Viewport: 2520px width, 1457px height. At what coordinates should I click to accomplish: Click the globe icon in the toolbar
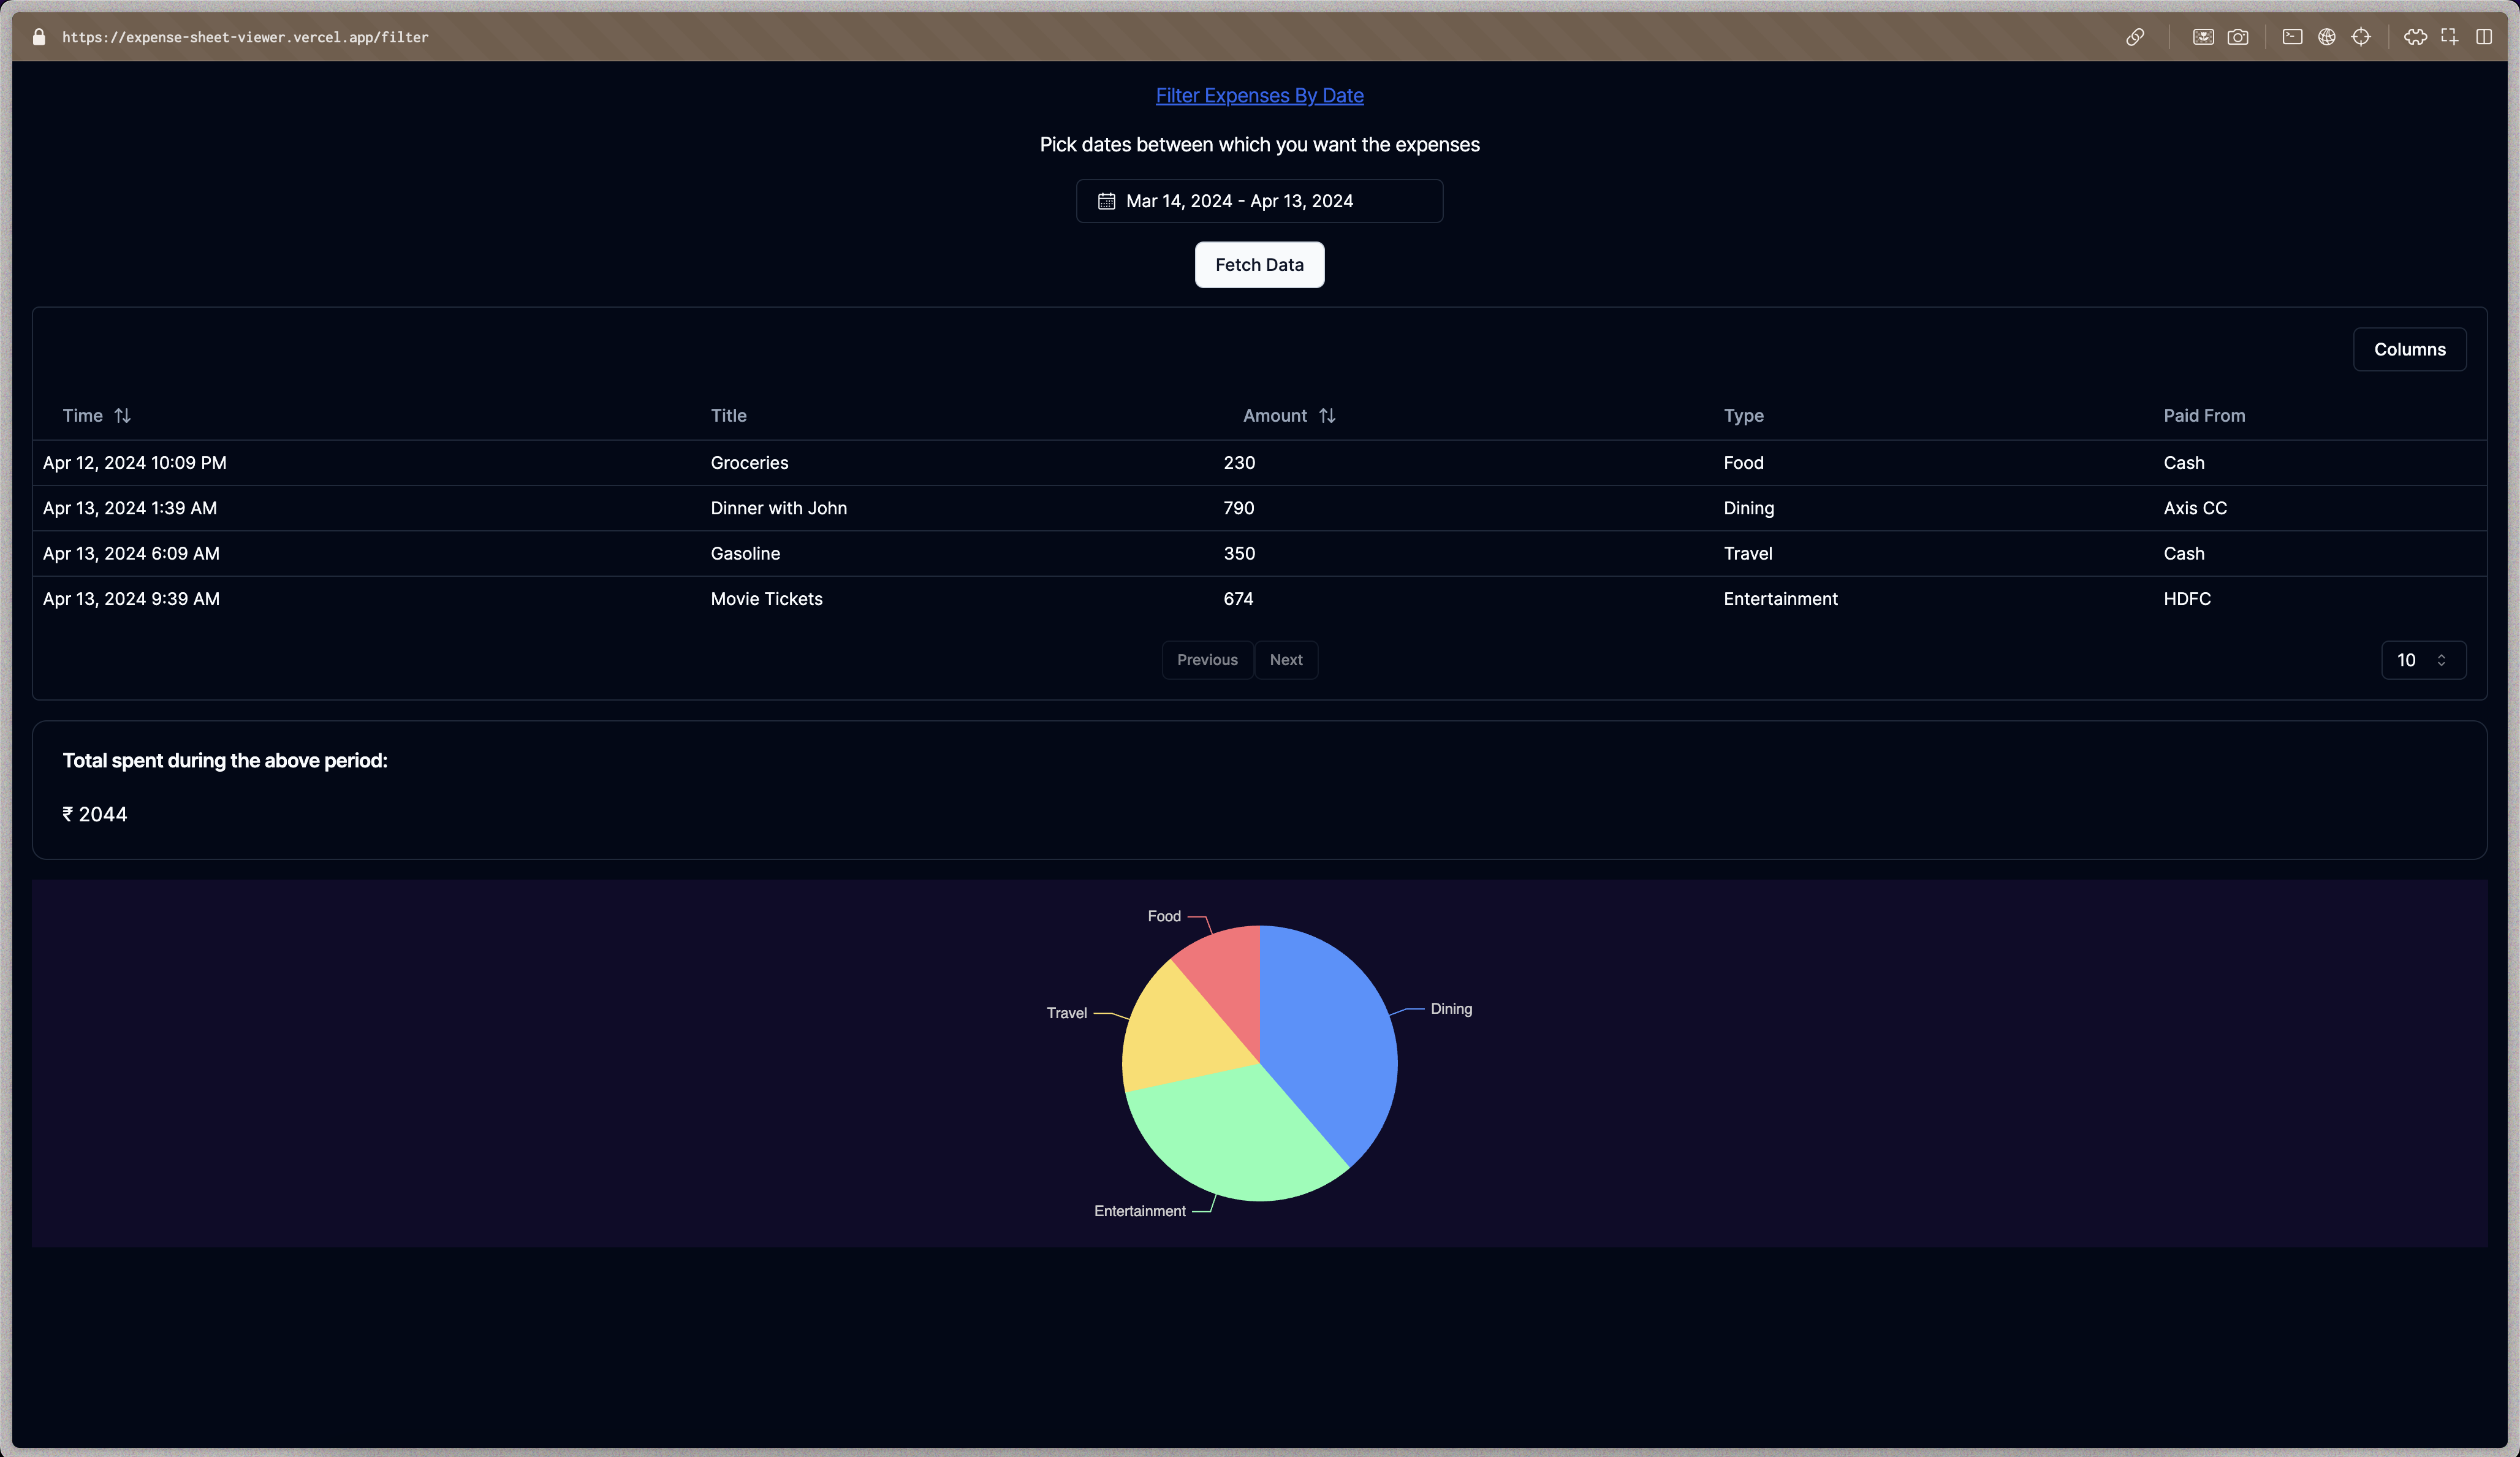click(x=2328, y=37)
